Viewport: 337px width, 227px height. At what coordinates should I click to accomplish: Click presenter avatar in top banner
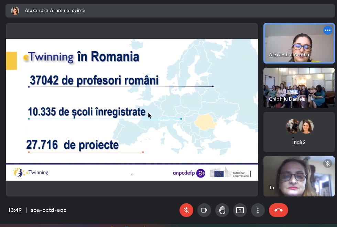(15, 11)
